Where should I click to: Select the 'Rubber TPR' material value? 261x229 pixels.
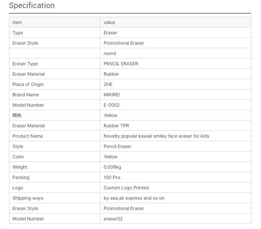tap(116, 126)
